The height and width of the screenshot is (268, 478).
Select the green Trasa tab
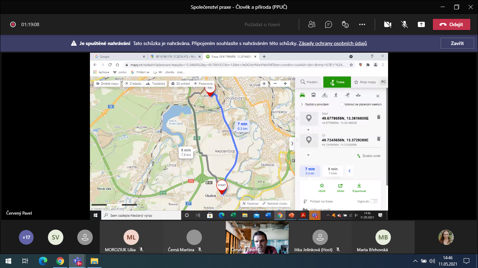pyautogui.click(x=337, y=82)
